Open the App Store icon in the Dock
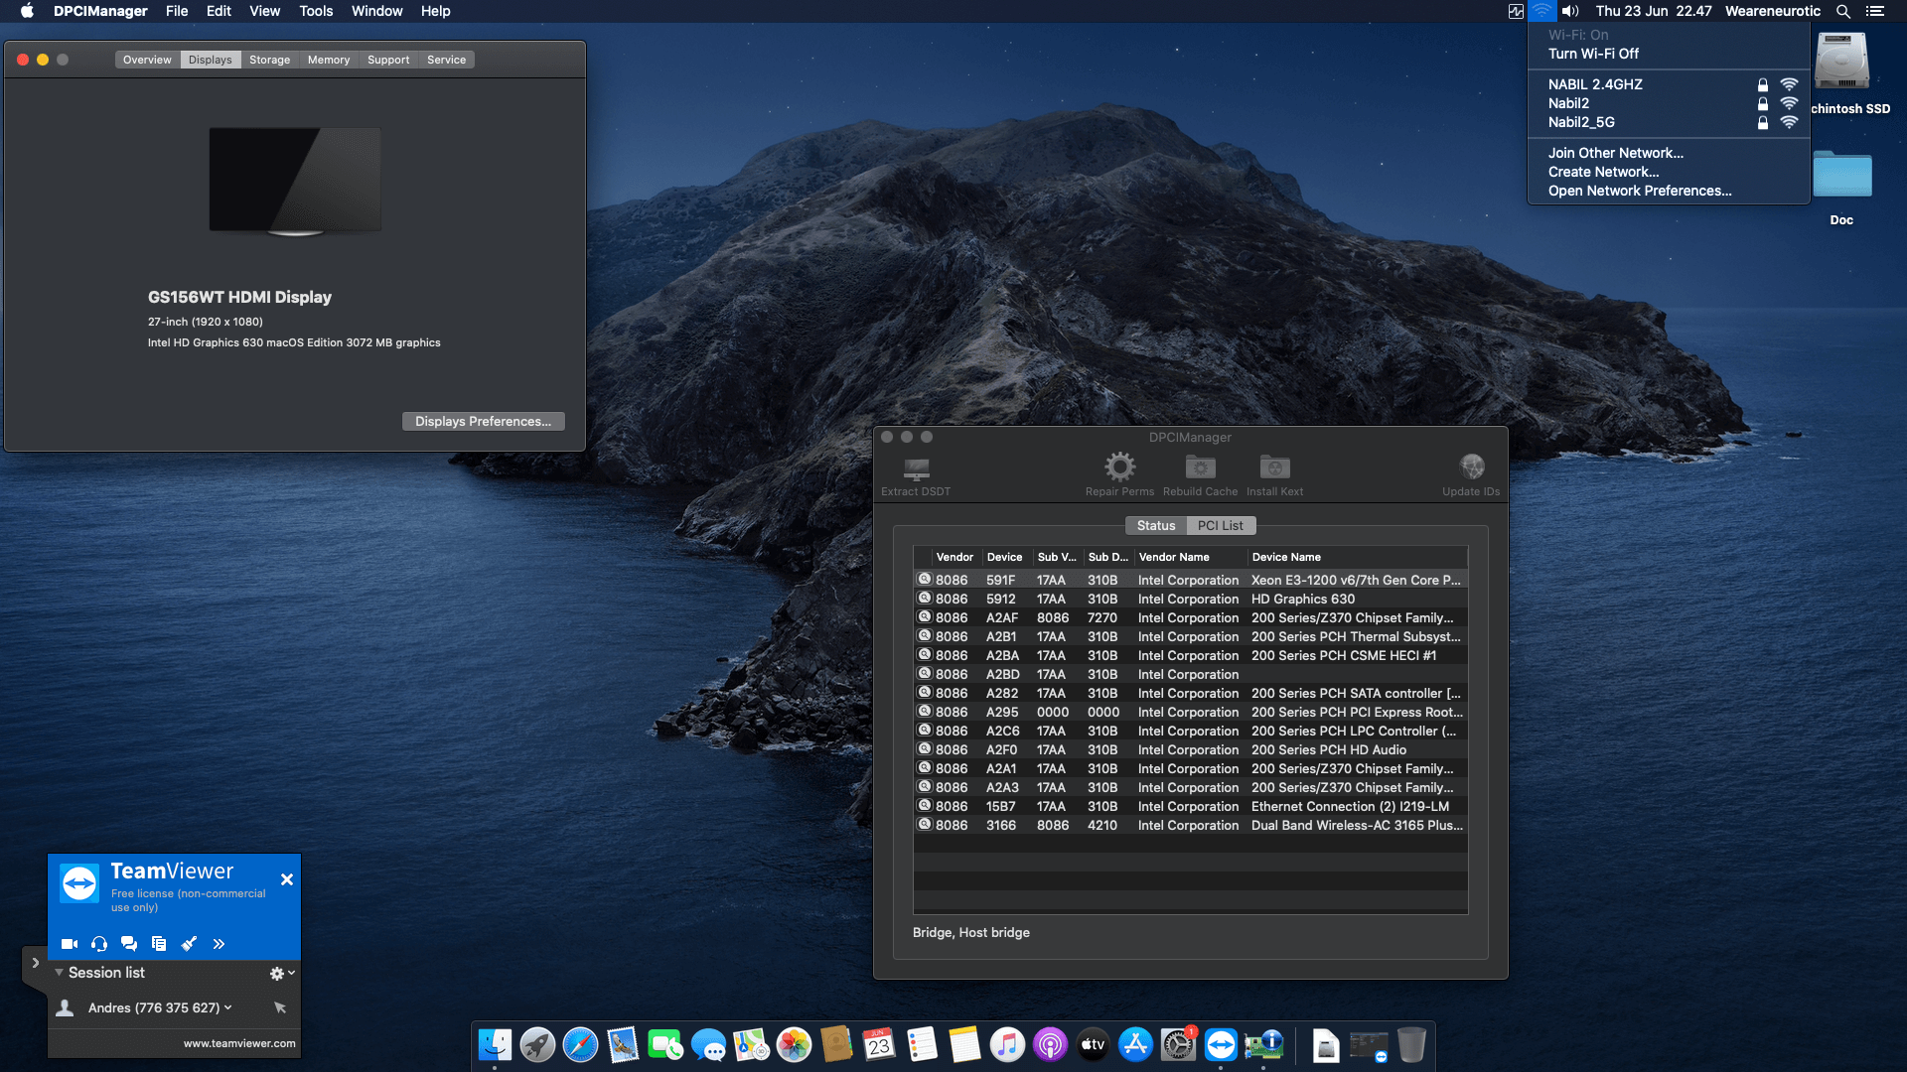 point(1135,1045)
